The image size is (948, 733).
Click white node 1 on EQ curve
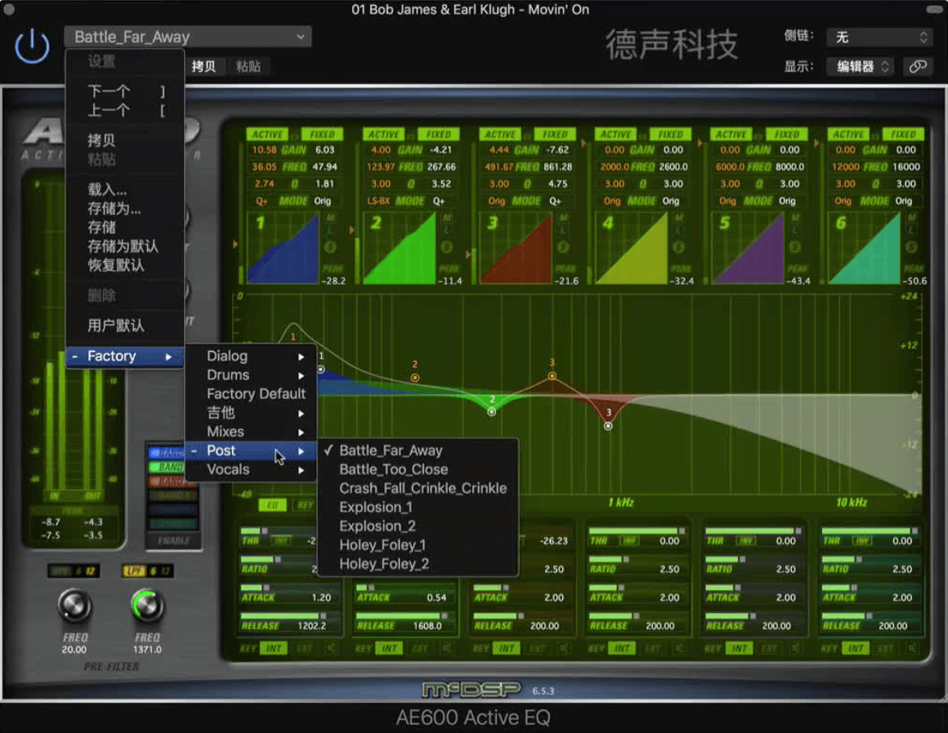[321, 370]
